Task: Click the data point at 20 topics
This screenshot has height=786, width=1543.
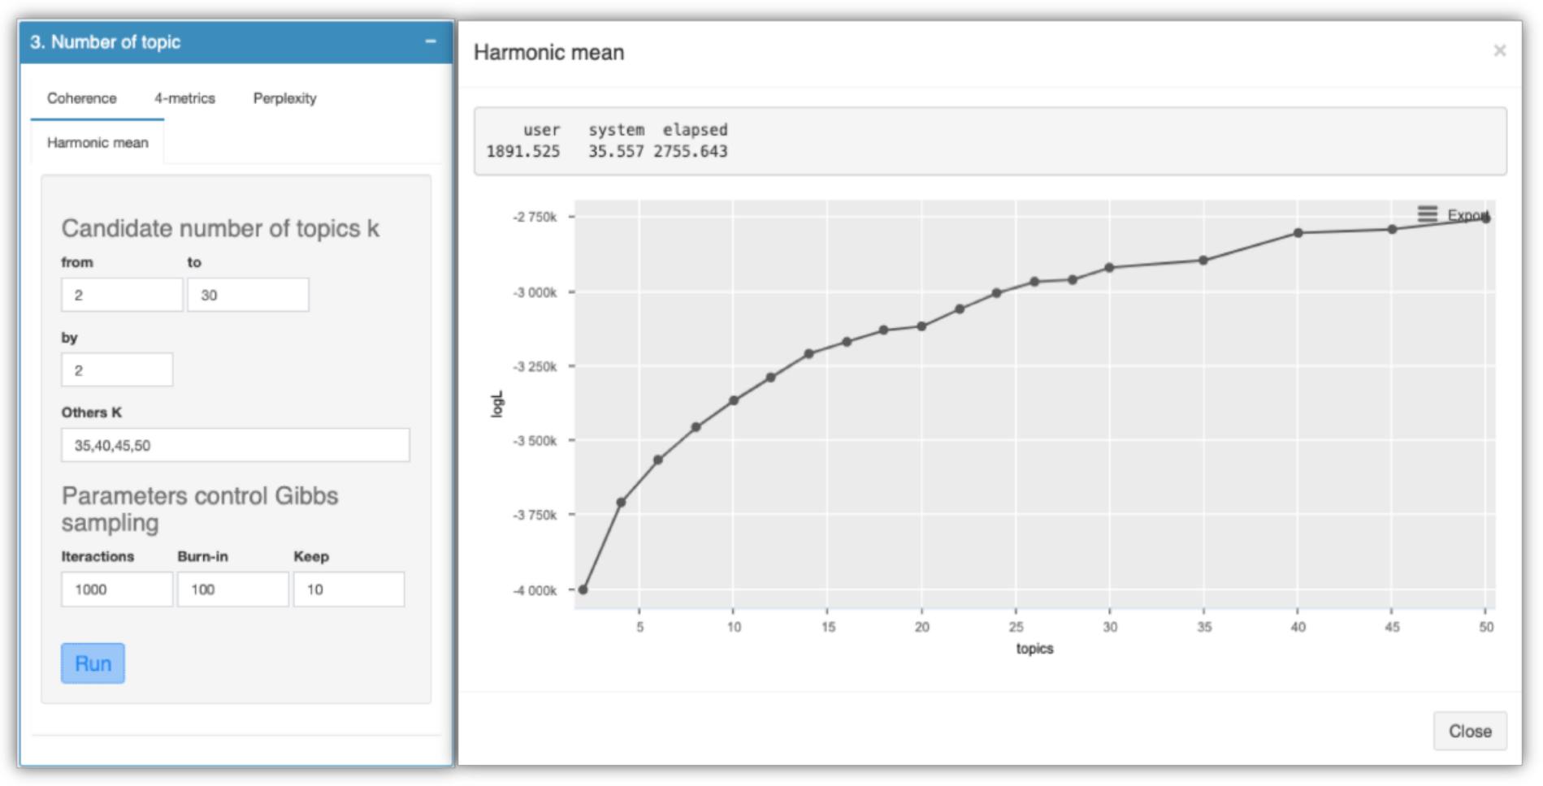Action: point(921,326)
